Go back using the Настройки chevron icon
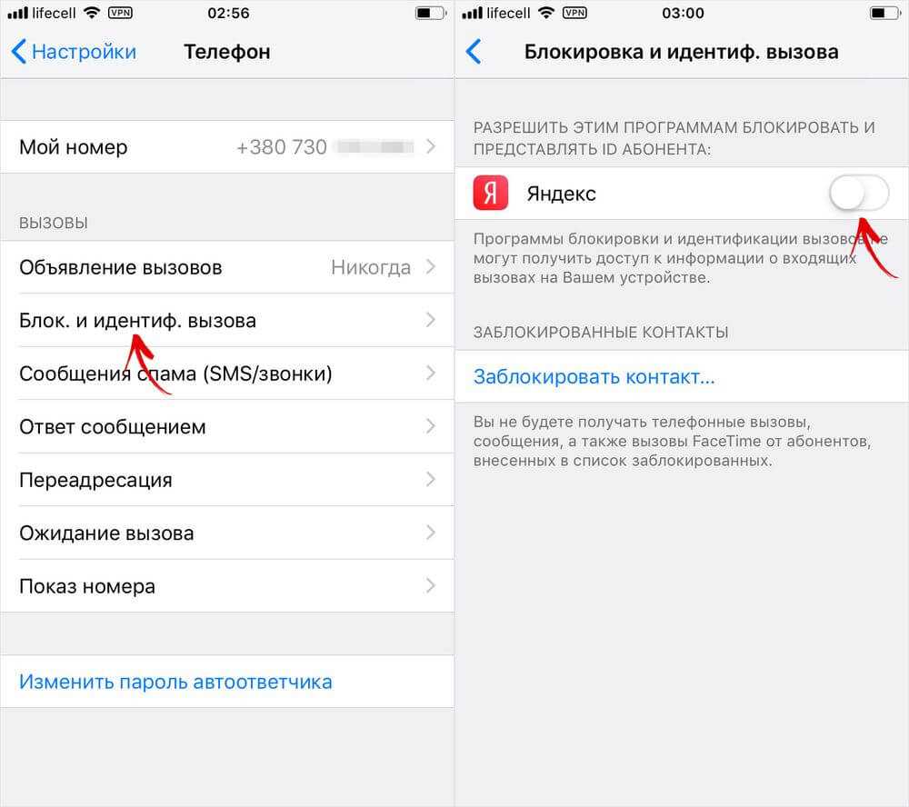909x807 pixels. tap(18, 52)
